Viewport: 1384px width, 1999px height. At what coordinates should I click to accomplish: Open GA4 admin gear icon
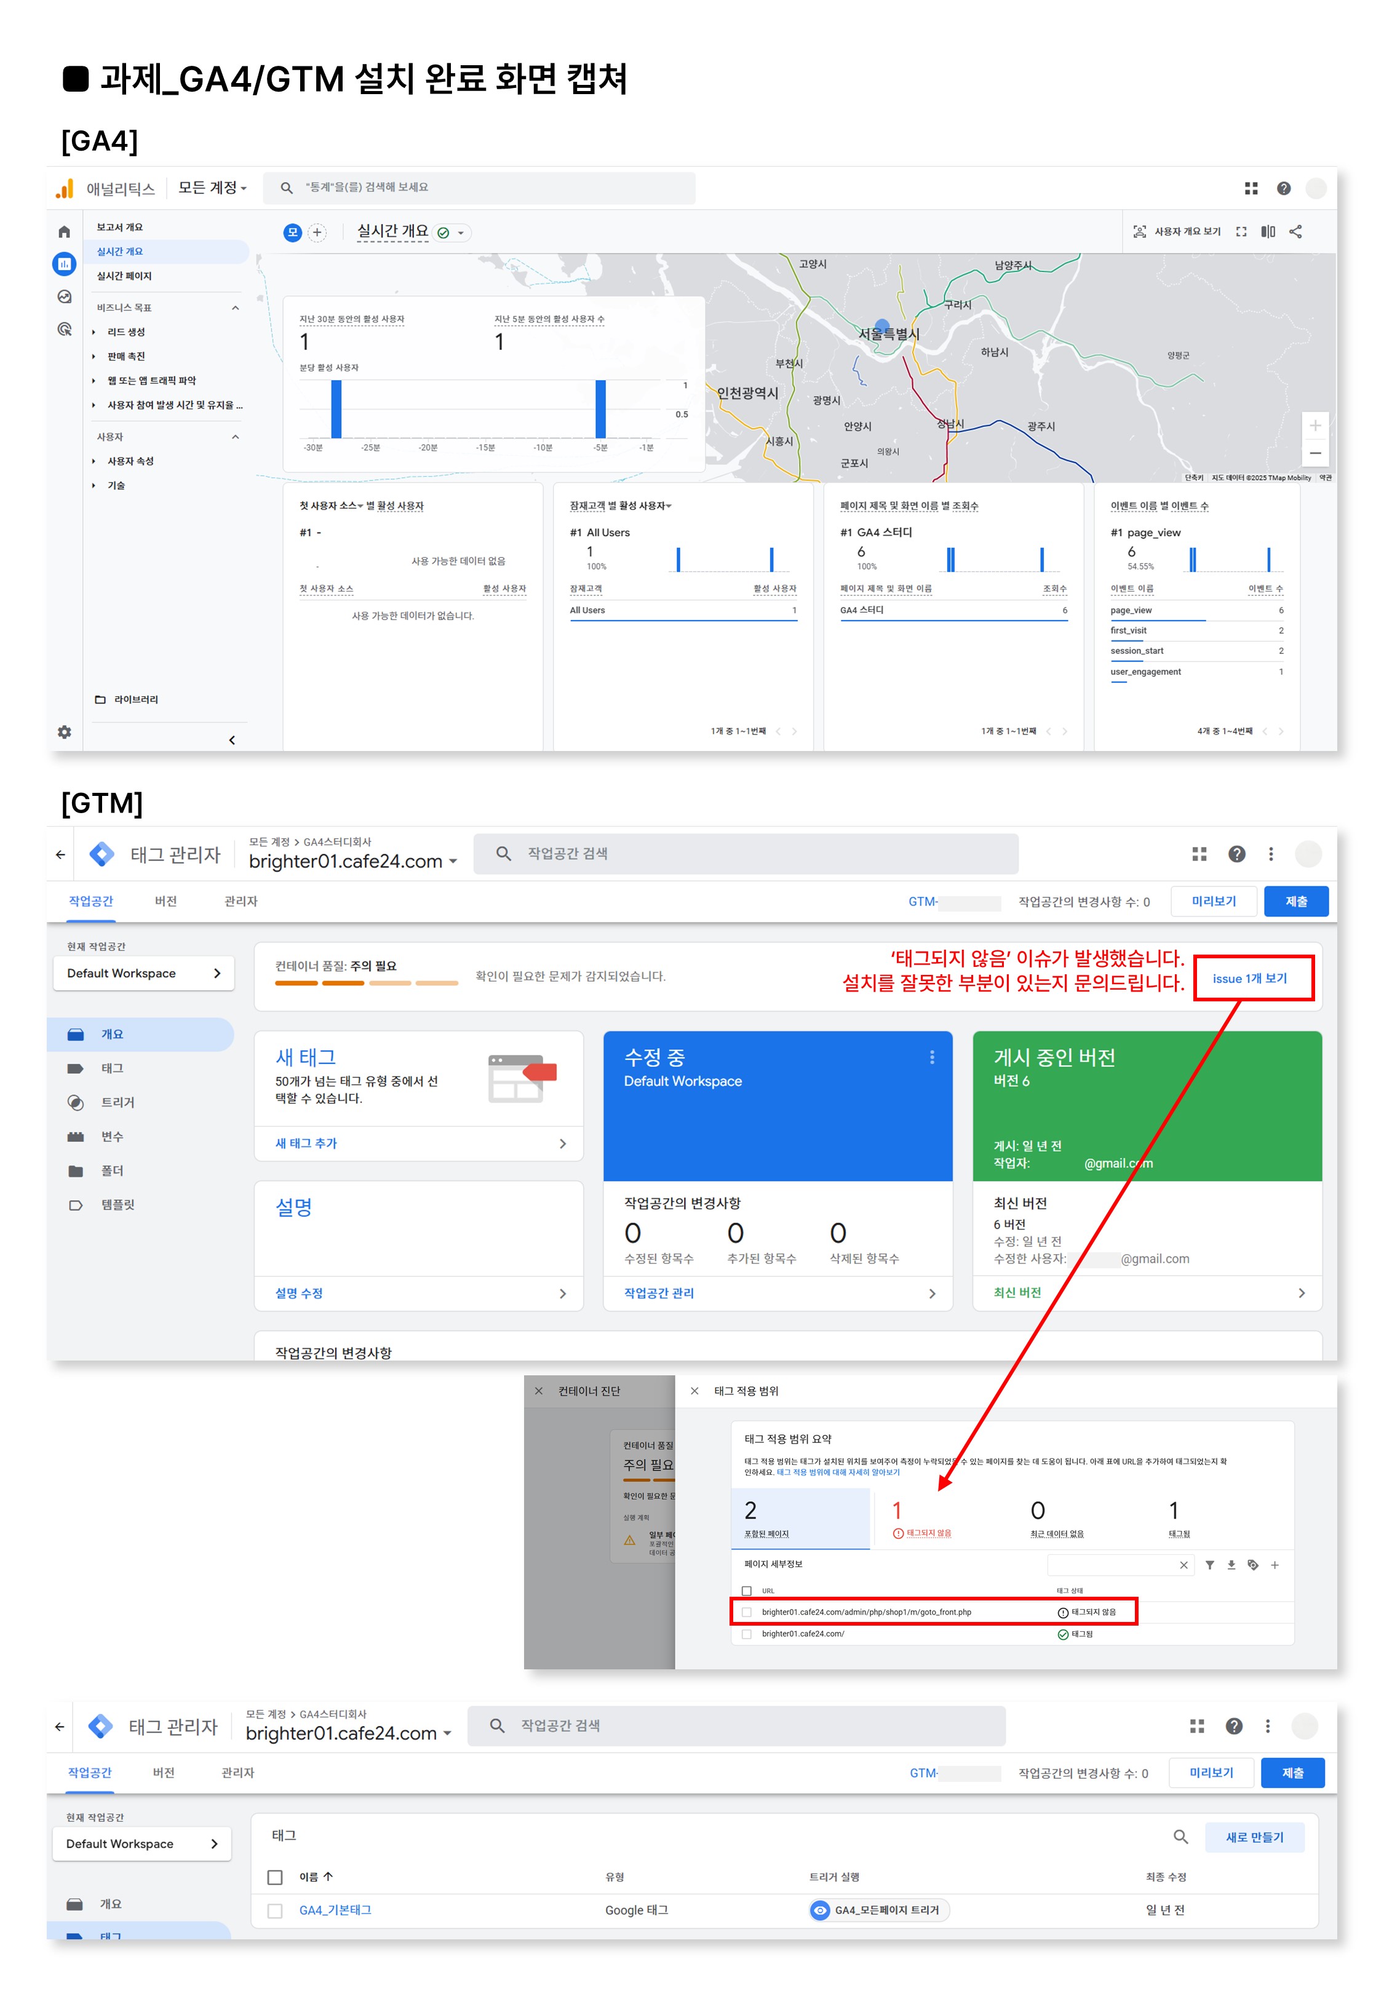(x=64, y=732)
